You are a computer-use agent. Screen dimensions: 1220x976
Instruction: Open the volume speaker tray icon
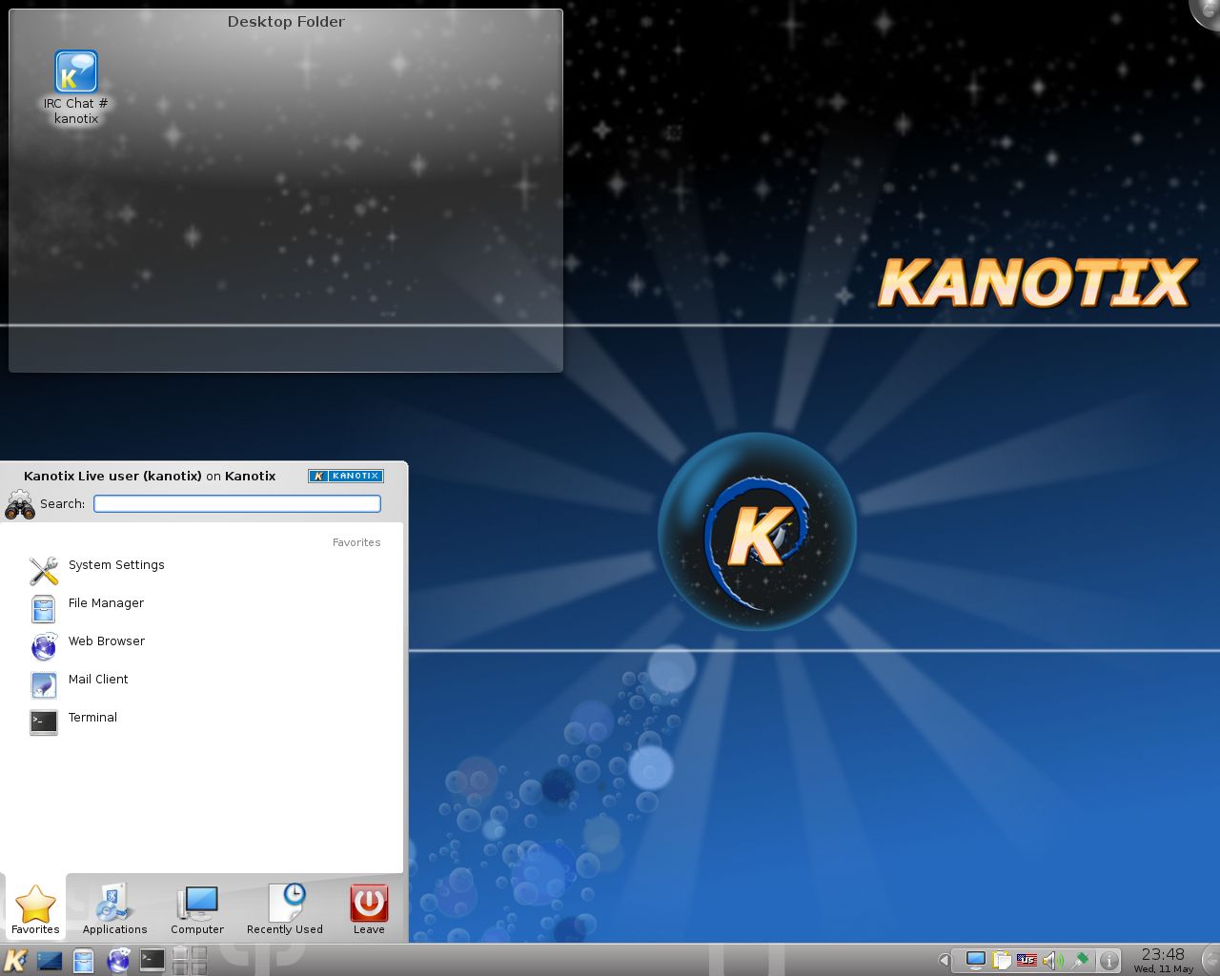pyautogui.click(x=1052, y=960)
